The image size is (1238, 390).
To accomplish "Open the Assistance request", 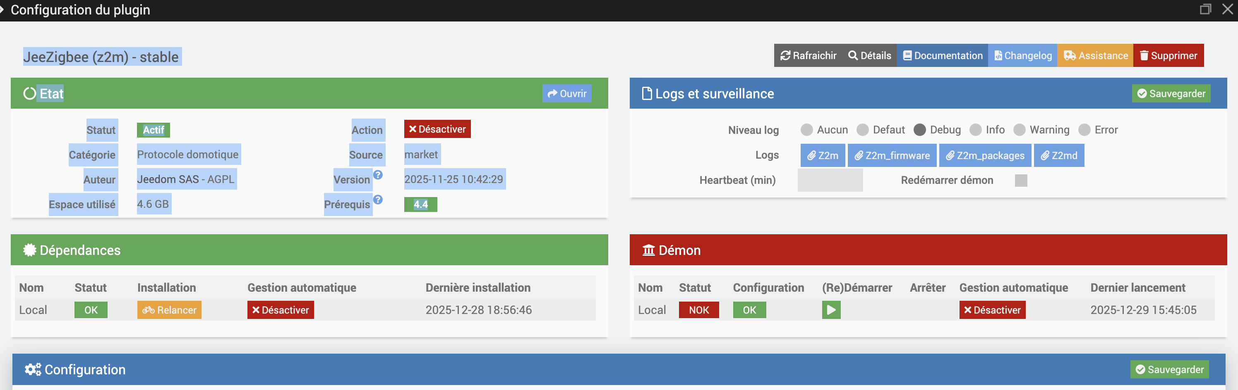I will click(x=1095, y=56).
